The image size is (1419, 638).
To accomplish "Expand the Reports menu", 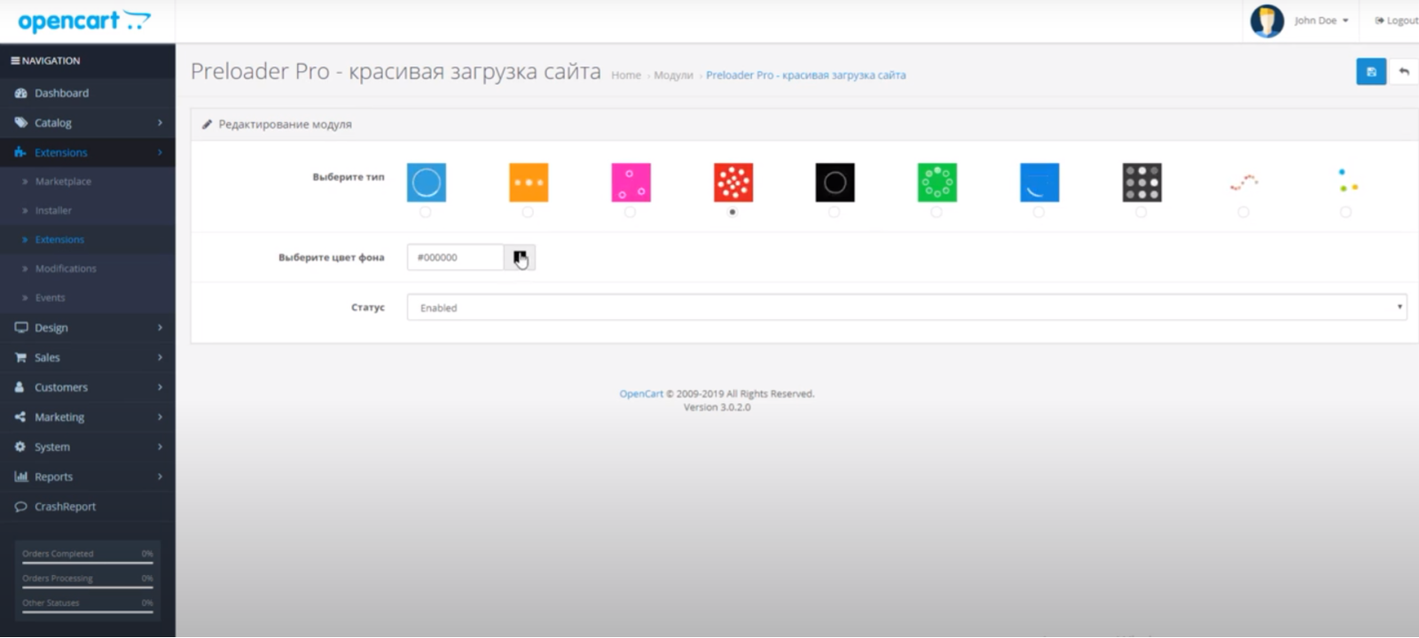I will coord(88,477).
